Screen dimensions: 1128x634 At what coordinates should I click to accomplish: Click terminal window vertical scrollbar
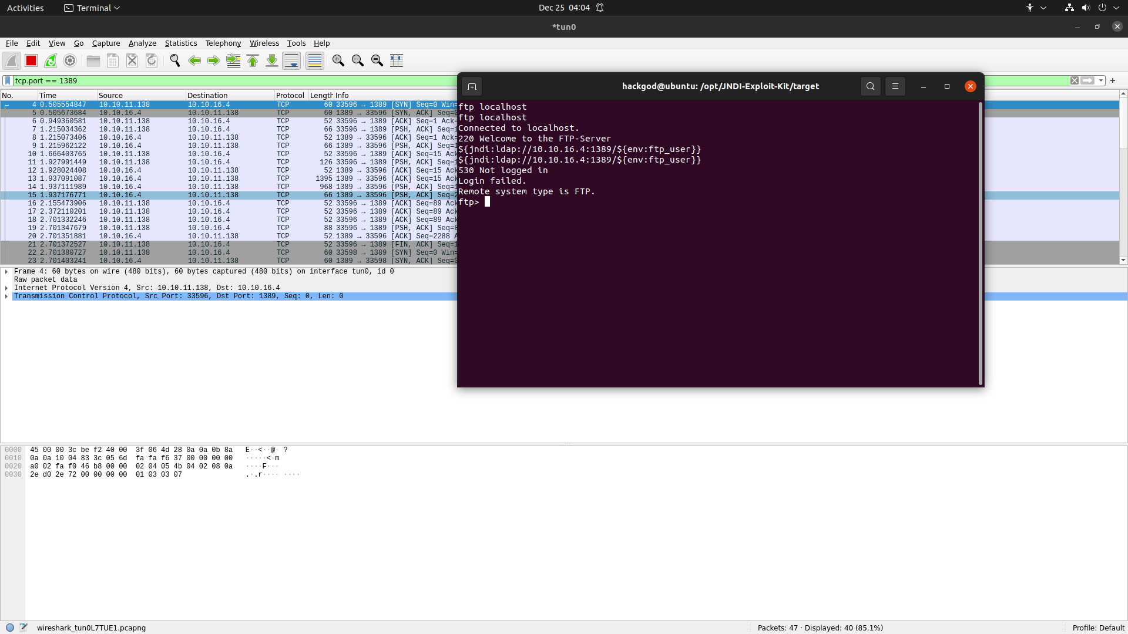(981, 244)
